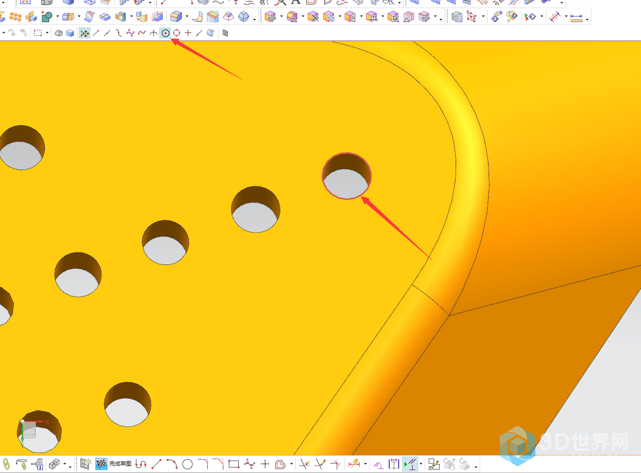The height and width of the screenshot is (473, 641).
Task: Select the Studio Spline tool
Action: (249, 465)
